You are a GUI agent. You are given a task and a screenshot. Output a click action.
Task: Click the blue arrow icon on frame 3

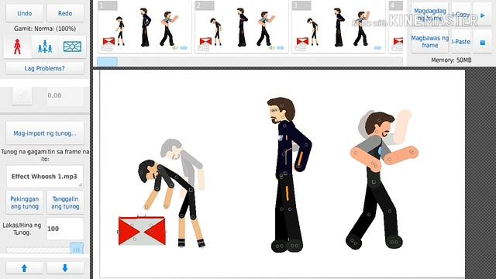[377, 48]
